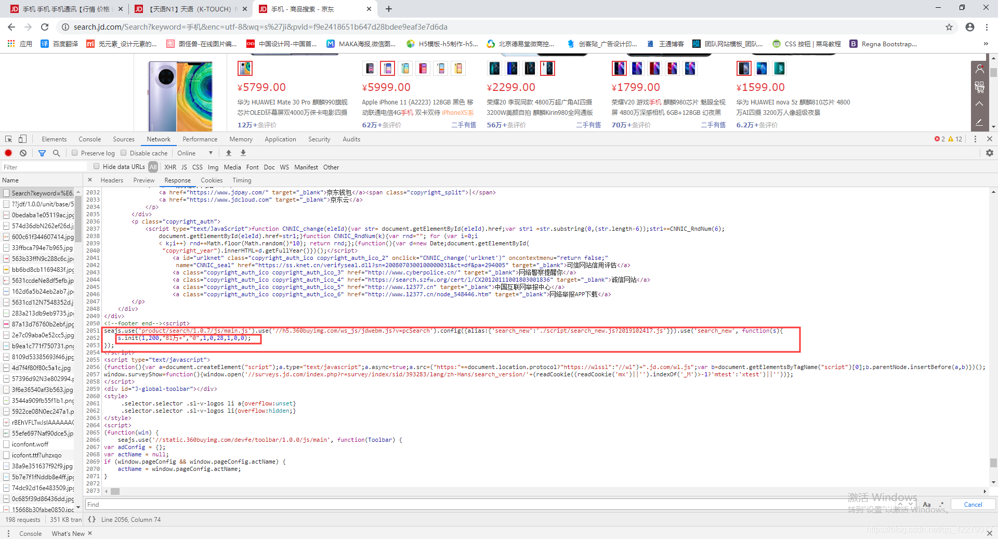Image resolution: width=998 pixels, height=539 pixels.
Task: Click the Find input field
Action: pos(491,504)
